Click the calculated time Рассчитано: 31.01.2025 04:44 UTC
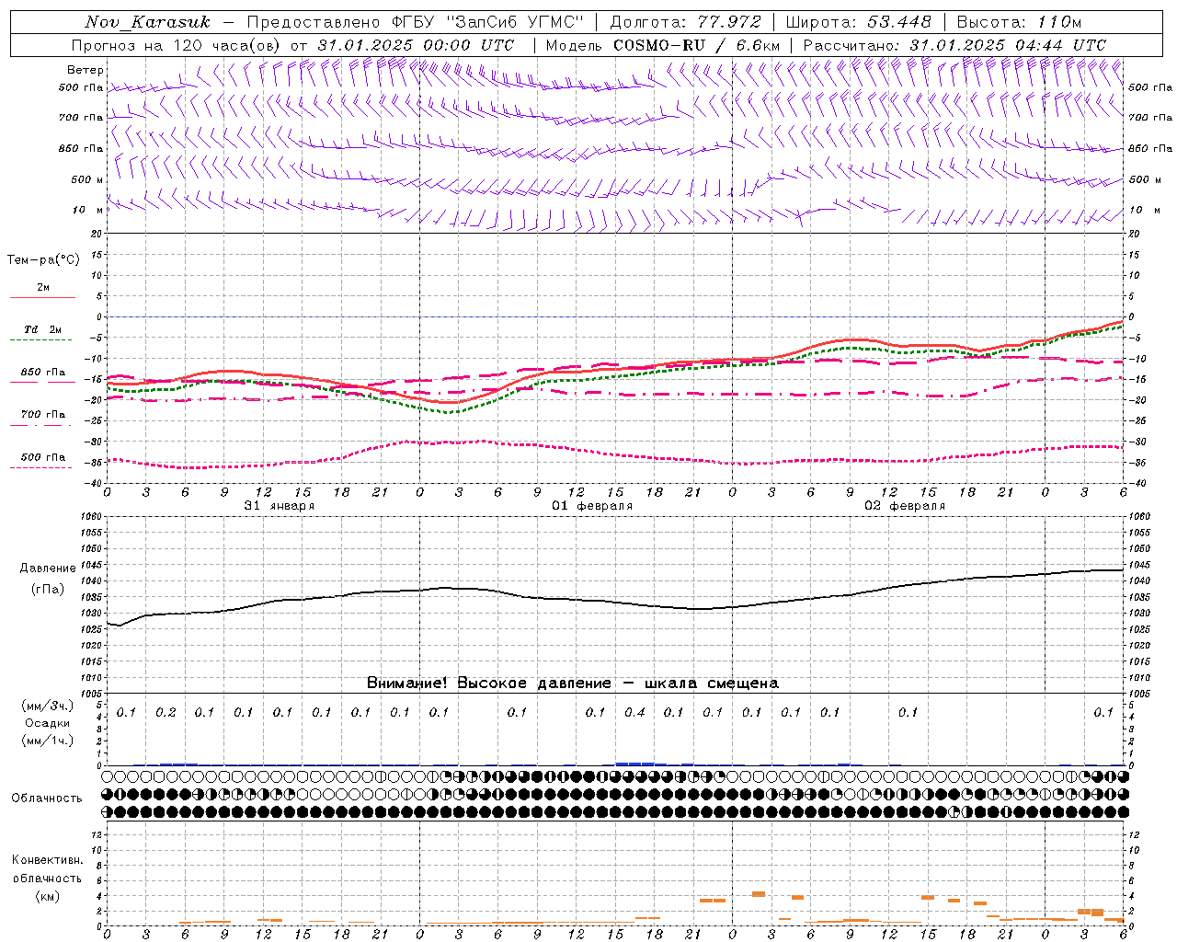This screenshot has height=942, width=1177. [x=954, y=45]
